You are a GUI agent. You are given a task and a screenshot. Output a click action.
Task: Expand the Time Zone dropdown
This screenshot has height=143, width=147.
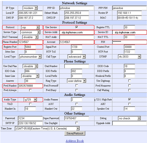click(x=47, y=129)
